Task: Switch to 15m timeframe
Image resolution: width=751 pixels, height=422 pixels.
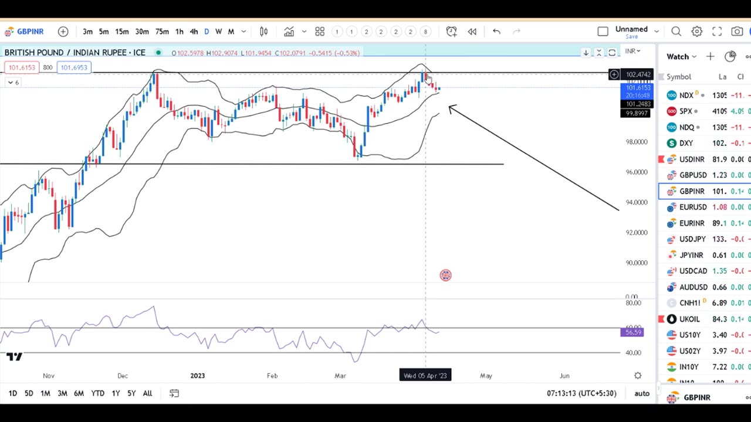Action: (122, 32)
